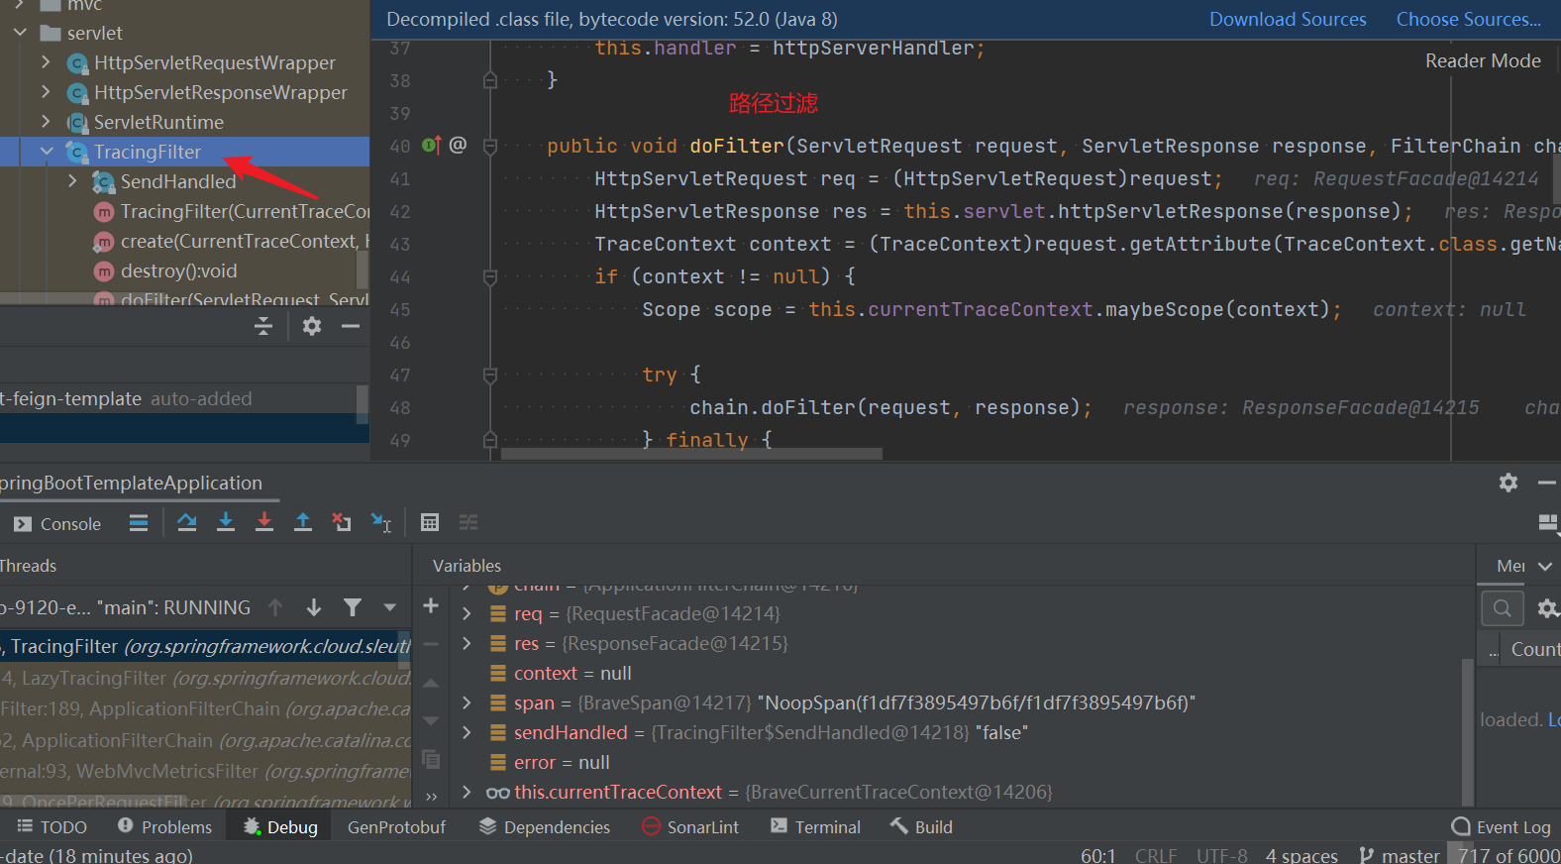Click 4 spaces indent setting
The image size is (1561, 864).
pyautogui.click(x=1301, y=855)
